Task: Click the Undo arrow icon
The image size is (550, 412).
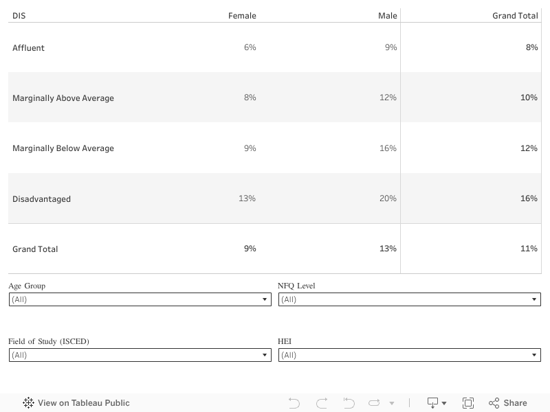Action: tap(294, 403)
